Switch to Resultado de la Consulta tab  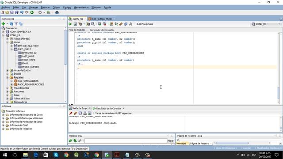click(x=108, y=108)
